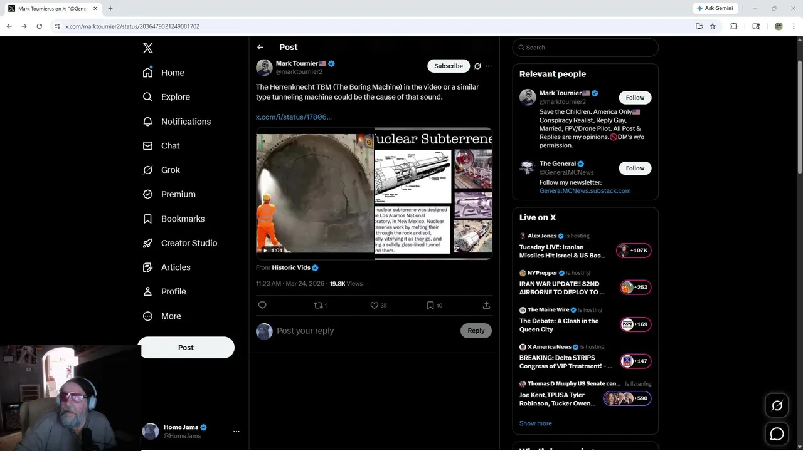803x451 pixels.
Task: Click Grok explain icon on post
Action: click(x=477, y=66)
